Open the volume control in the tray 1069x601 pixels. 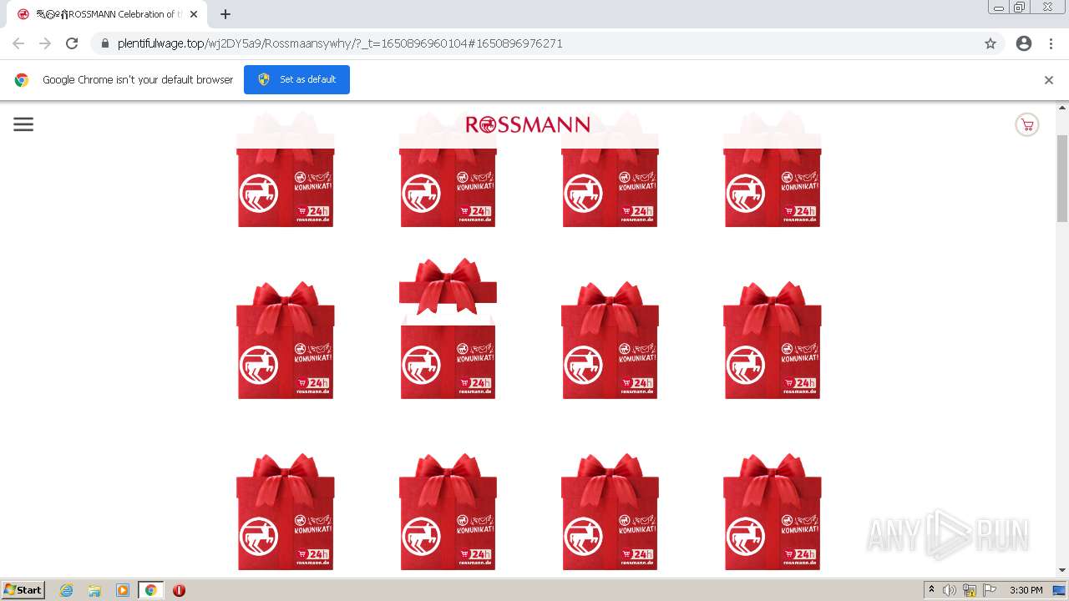pyautogui.click(x=950, y=590)
